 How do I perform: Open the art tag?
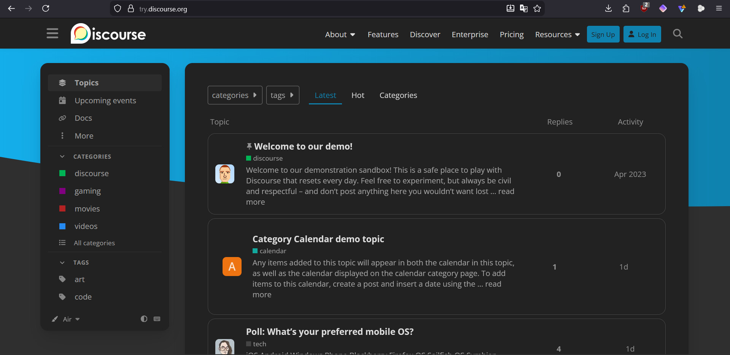(x=80, y=279)
